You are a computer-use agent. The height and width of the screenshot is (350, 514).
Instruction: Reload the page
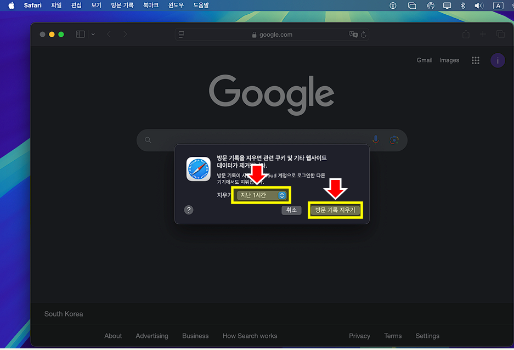click(x=363, y=35)
